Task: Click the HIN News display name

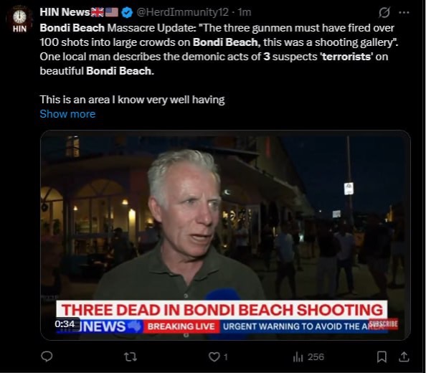Action: (65, 12)
